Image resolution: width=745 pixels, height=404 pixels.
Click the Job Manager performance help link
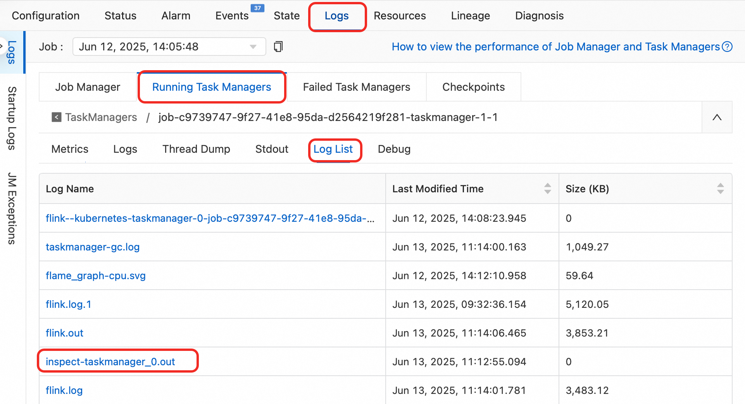(x=555, y=47)
